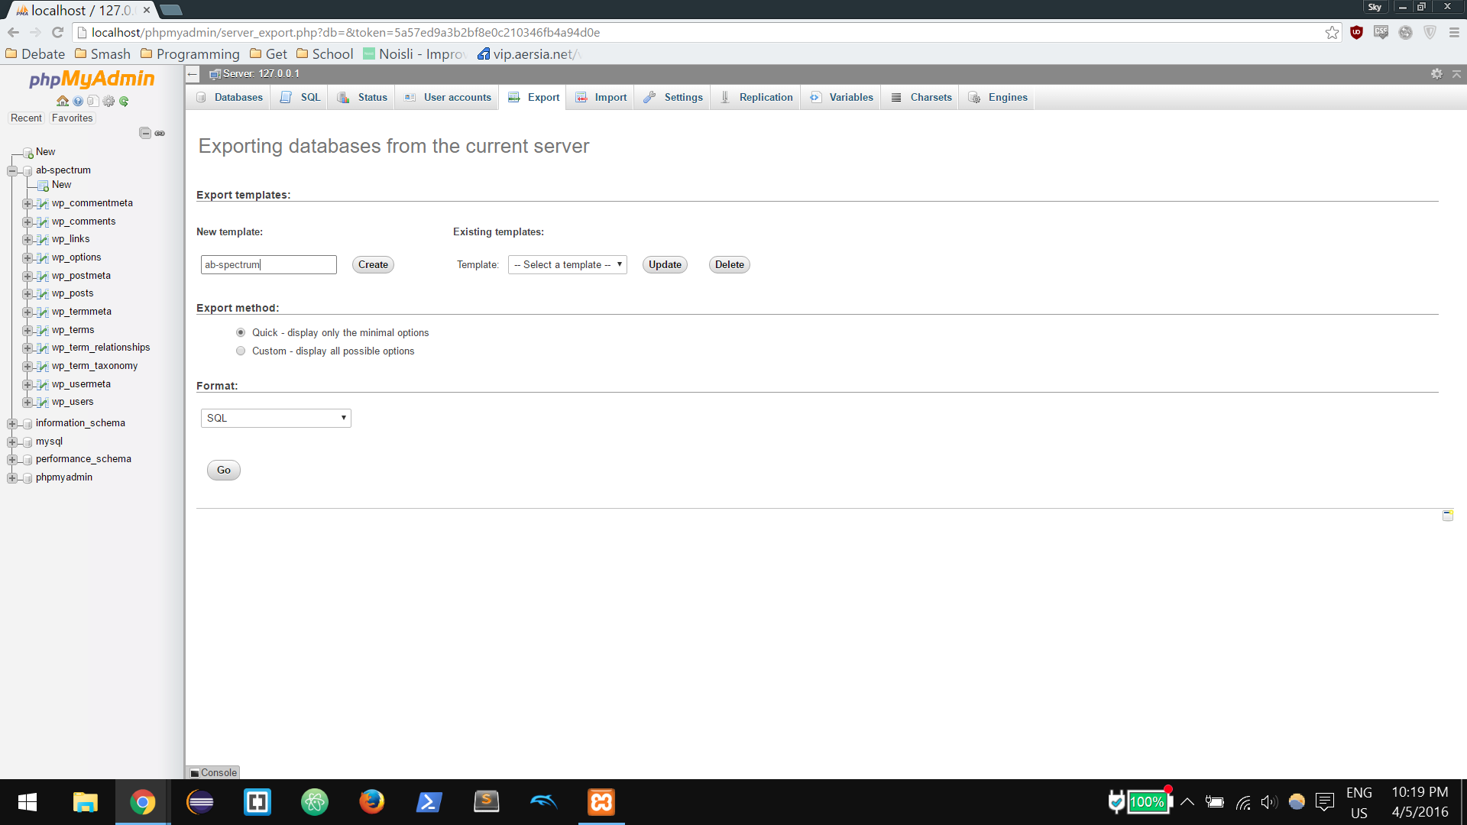The image size is (1467, 825).
Task: Click the Server 127.0.0.1 breadcrumb link
Action: [261, 73]
